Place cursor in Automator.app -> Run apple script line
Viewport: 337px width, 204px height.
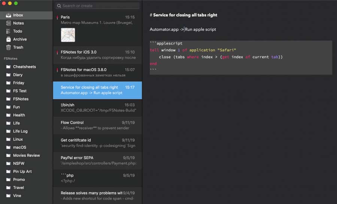point(183,29)
